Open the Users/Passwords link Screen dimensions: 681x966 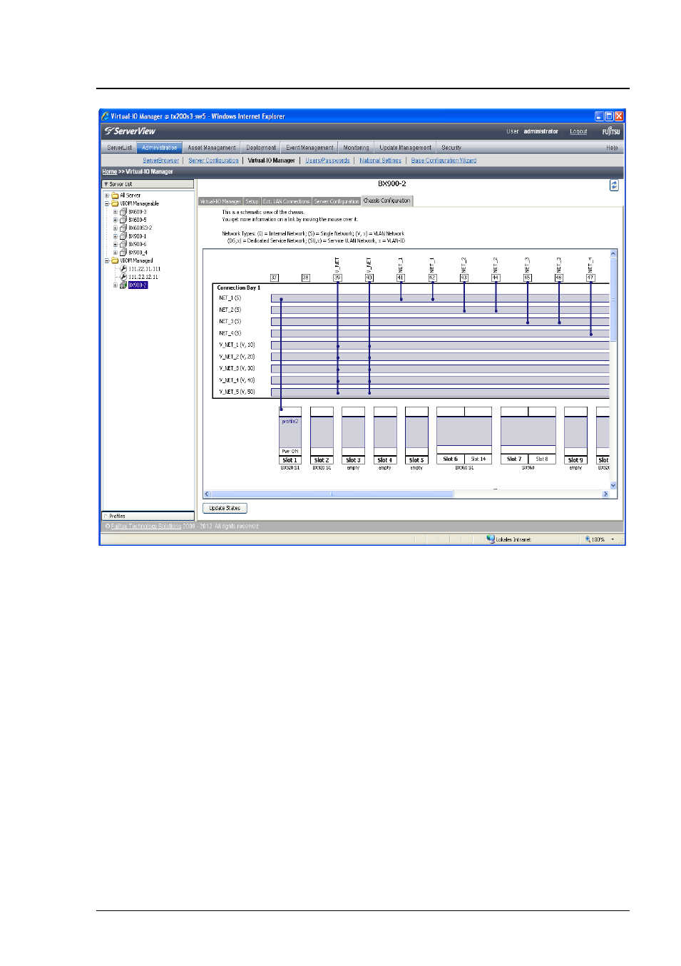[327, 161]
